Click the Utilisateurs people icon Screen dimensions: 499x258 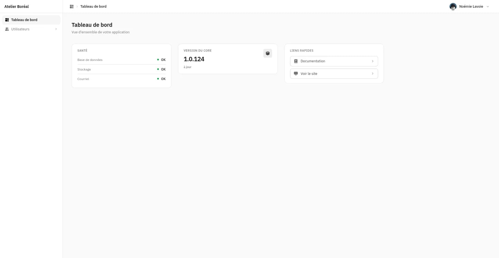(7, 29)
